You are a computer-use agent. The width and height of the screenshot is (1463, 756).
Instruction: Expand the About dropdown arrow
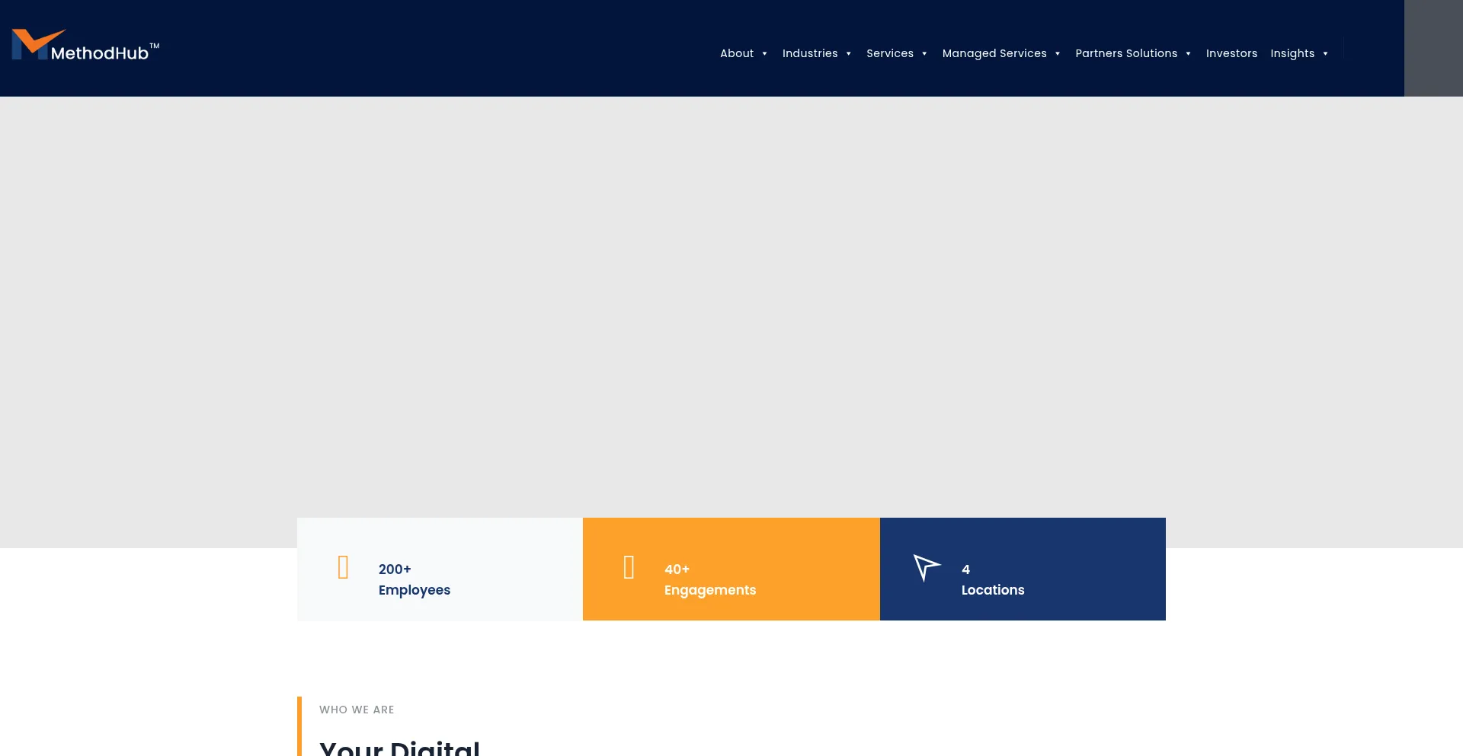pos(764,54)
